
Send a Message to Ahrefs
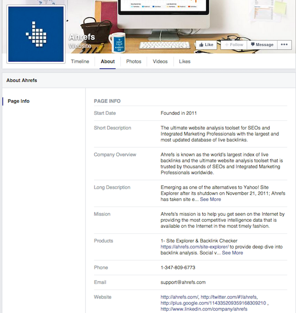(x=262, y=45)
